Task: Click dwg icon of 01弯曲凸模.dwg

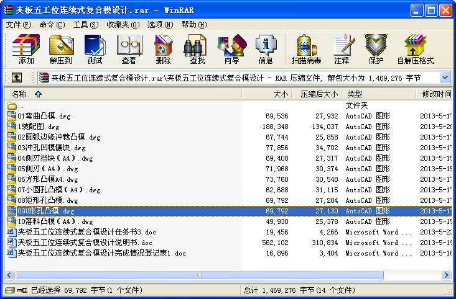Action: 12,116
